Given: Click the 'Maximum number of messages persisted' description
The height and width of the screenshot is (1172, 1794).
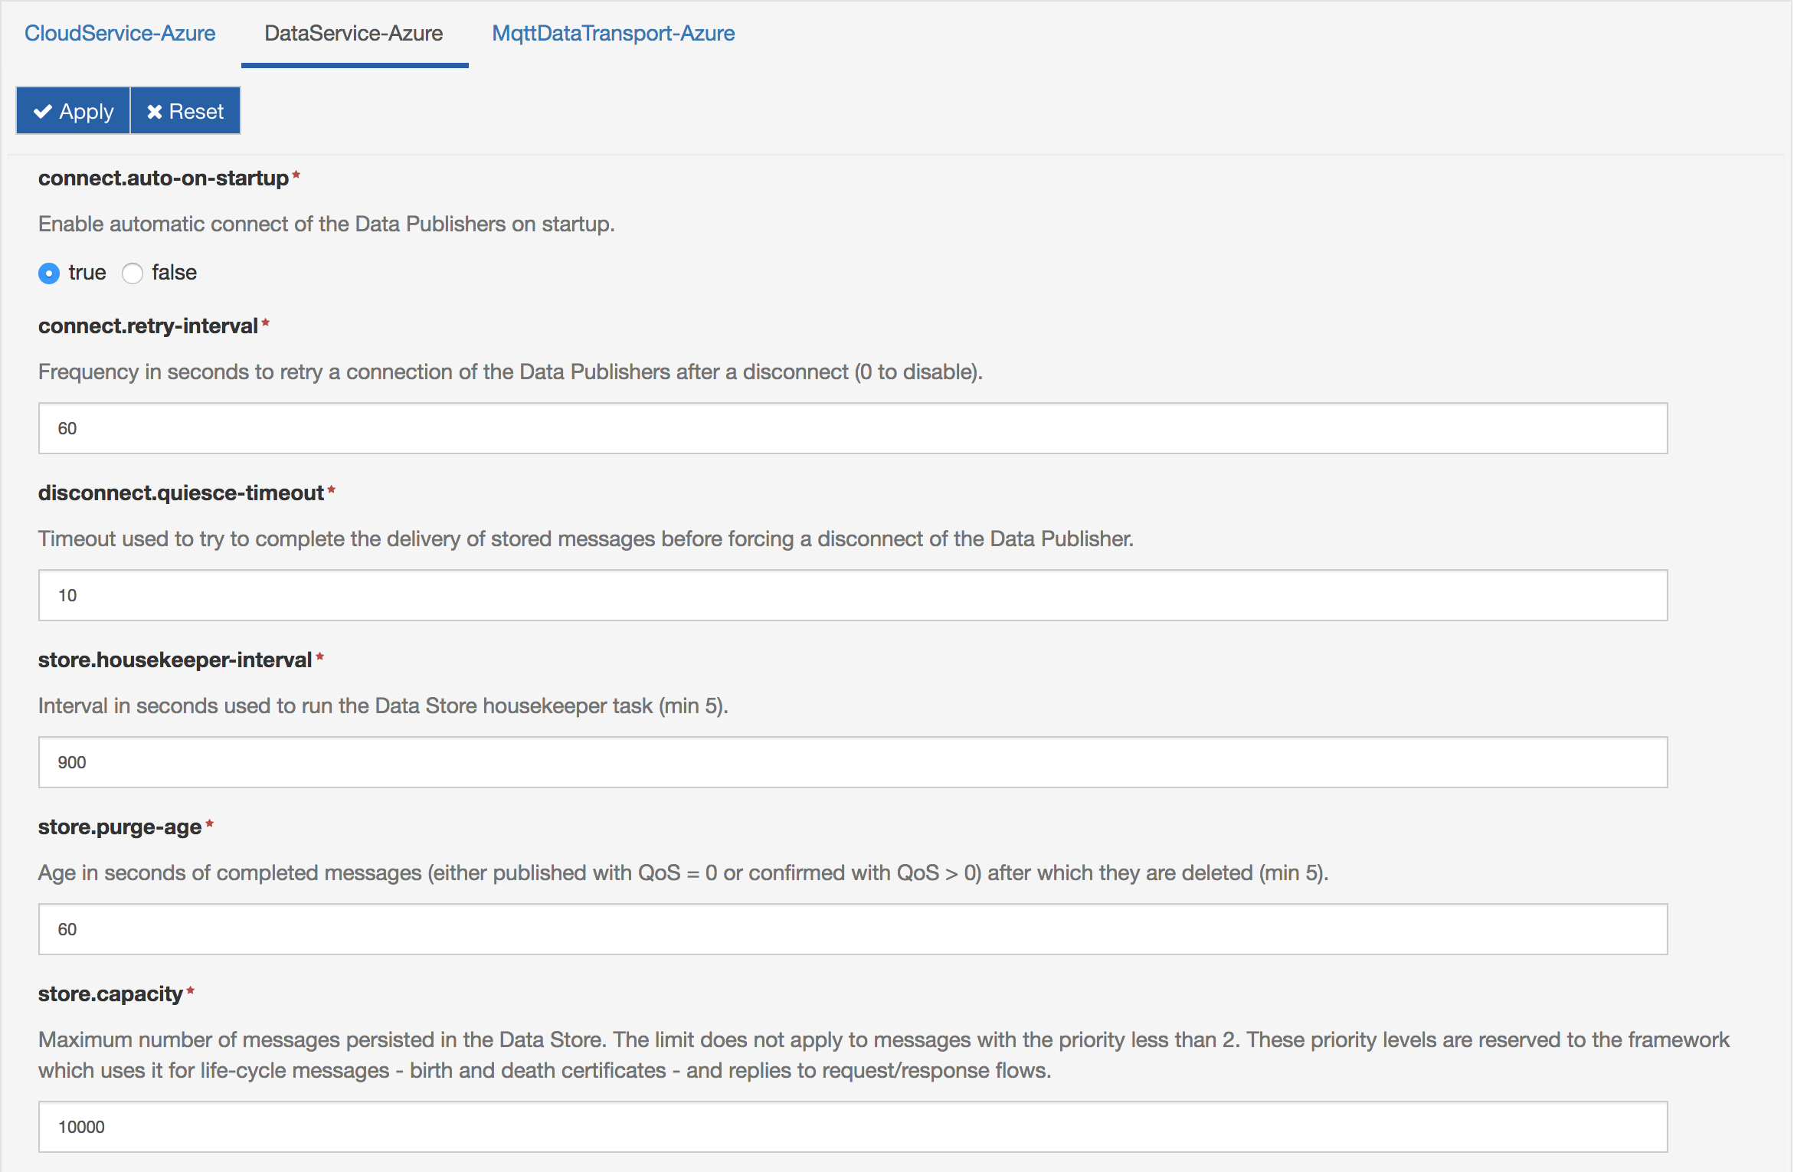Looking at the screenshot, I should (884, 1056).
